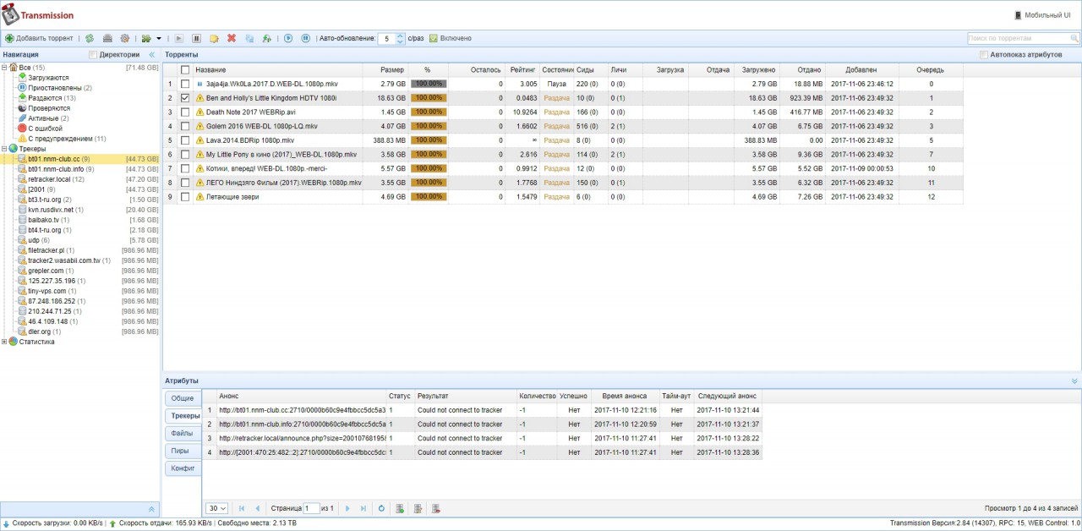The width and height of the screenshot is (1082, 531).
Task: Click the start all torrents blue icon
Action: pos(288,38)
